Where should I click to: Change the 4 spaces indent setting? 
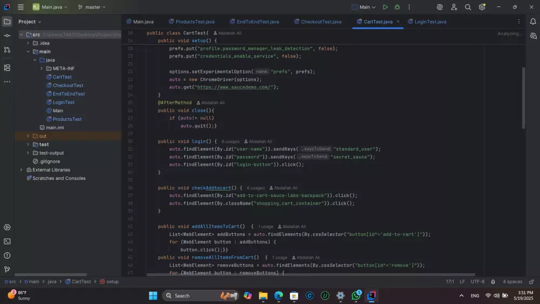pos(512,282)
